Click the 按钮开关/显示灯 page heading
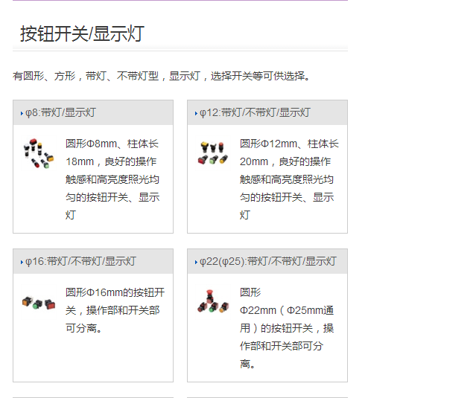The image size is (476, 398). (x=82, y=33)
